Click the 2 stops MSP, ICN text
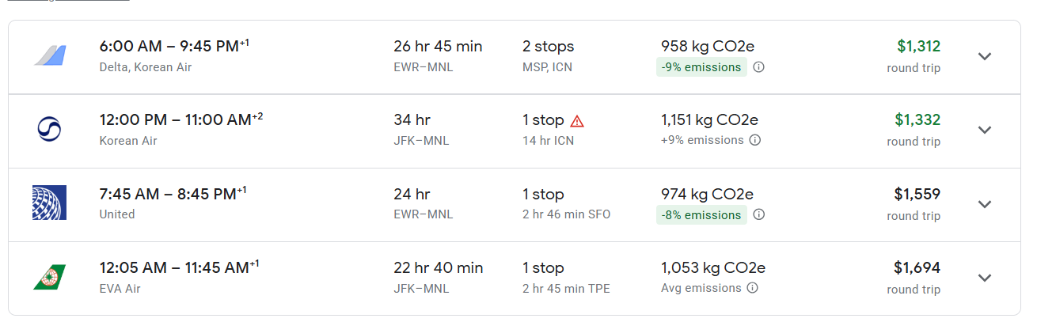The width and height of the screenshot is (1037, 322). click(548, 55)
